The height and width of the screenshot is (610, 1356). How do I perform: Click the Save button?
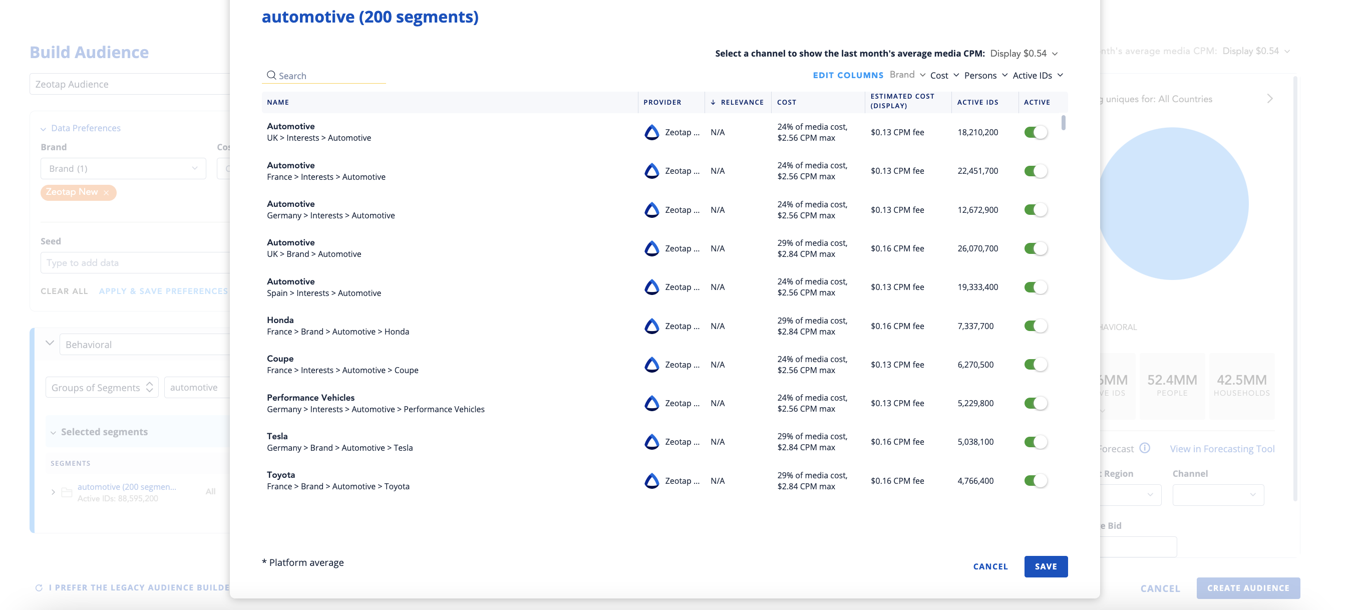point(1046,566)
